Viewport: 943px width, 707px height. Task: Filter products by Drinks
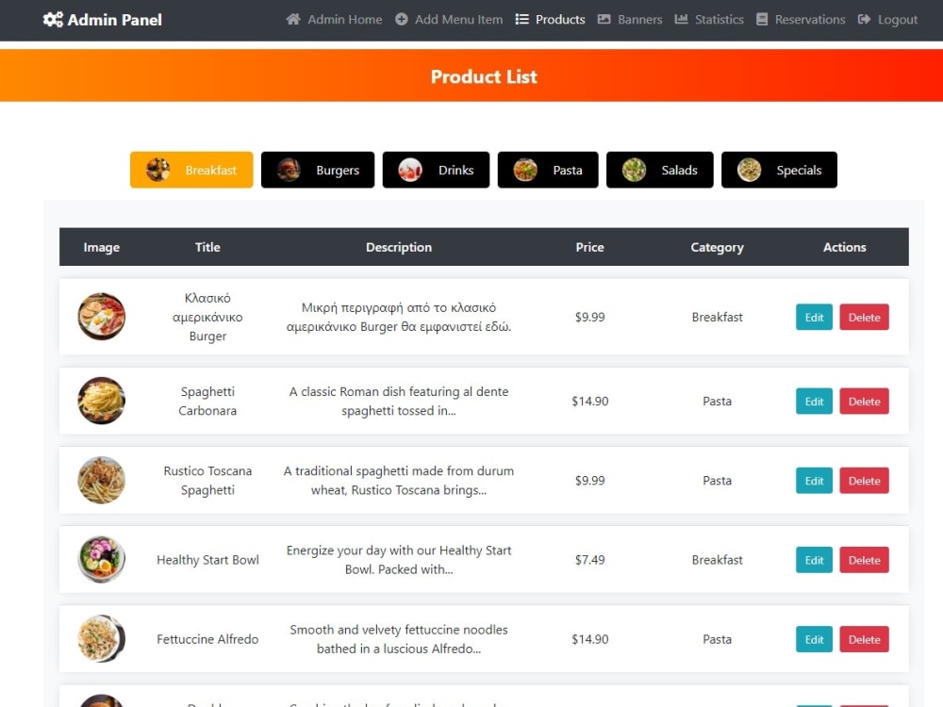click(436, 170)
